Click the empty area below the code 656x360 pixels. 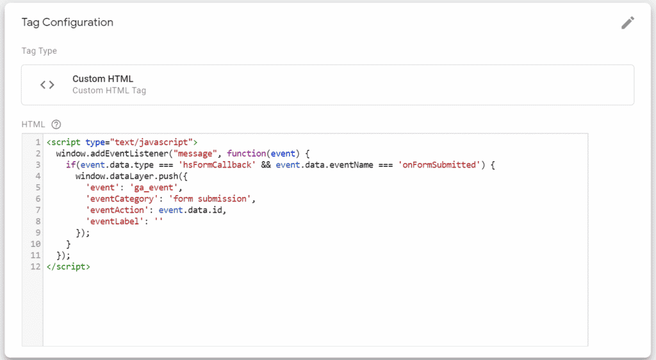pyautogui.click(x=315, y=309)
